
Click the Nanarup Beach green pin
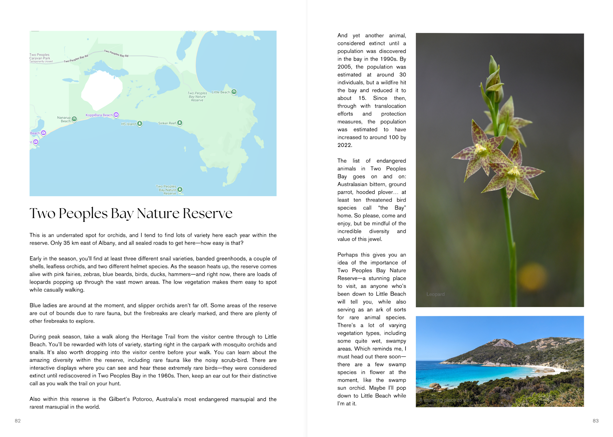[x=74, y=119]
